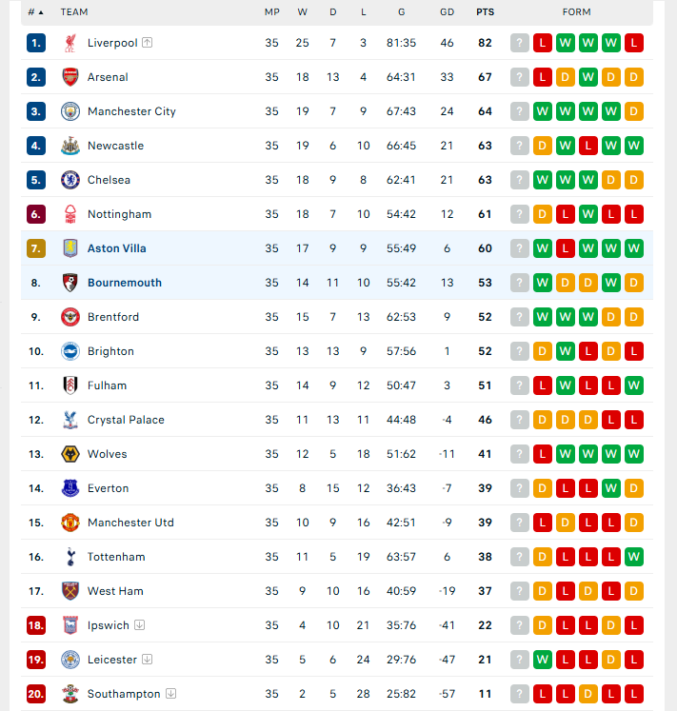Click the promotion arrow icon beside Liverpool
Screen dimensions: 677x711
(147, 43)
